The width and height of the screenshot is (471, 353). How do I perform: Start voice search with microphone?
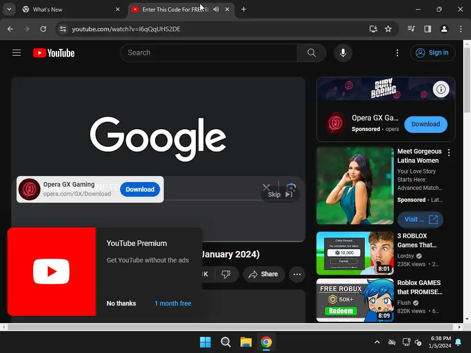[x=343, y=53]
